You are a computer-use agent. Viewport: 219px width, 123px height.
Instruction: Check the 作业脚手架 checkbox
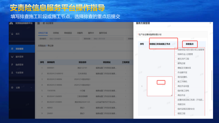pos(176,72)
